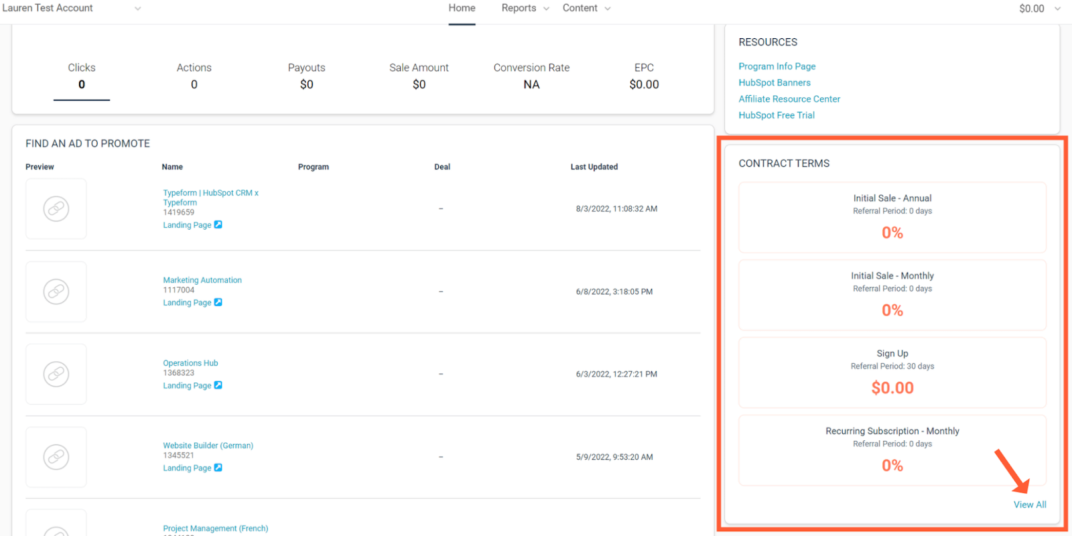Click Operations Hub's Landing Page text link
This screenshot has width=1072, height=536.
(x=187, y=386)
